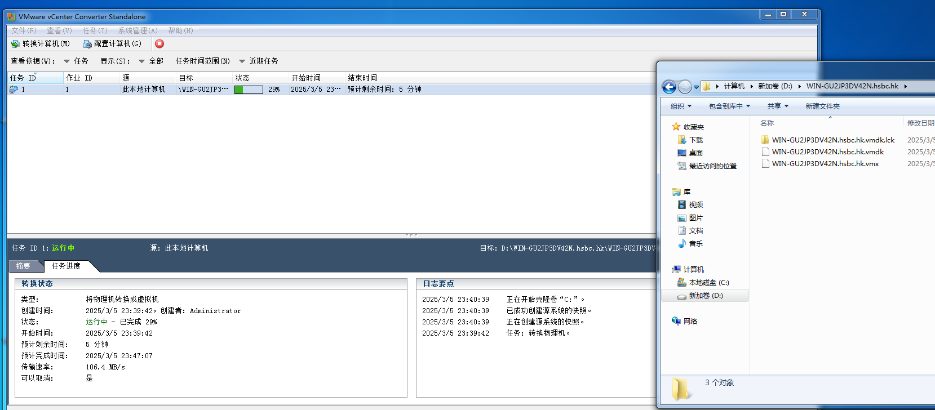Click the Convert machine toolbar icon

coord(15,43)
